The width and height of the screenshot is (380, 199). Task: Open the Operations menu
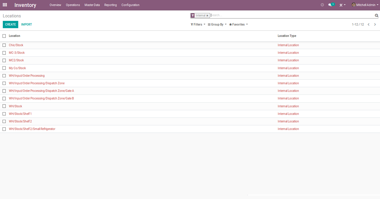tap(73, 5)
